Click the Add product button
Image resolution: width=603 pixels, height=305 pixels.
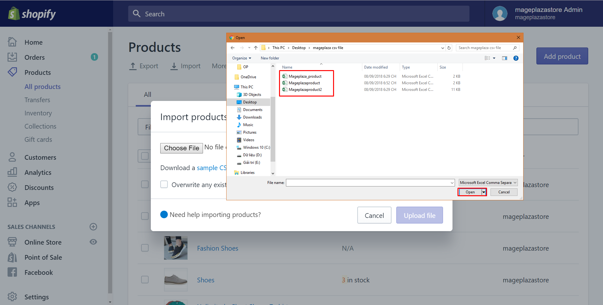(x=562, y=56)
